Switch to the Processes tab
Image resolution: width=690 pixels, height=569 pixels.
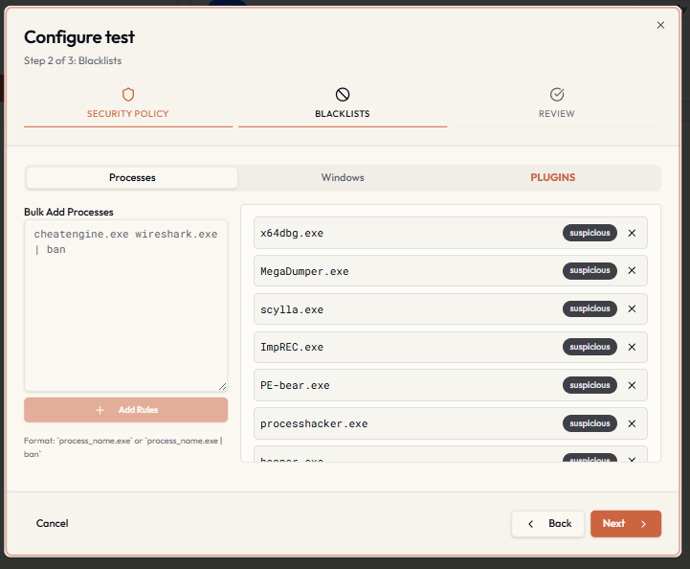pyautogui.click(x=132, y=177)
